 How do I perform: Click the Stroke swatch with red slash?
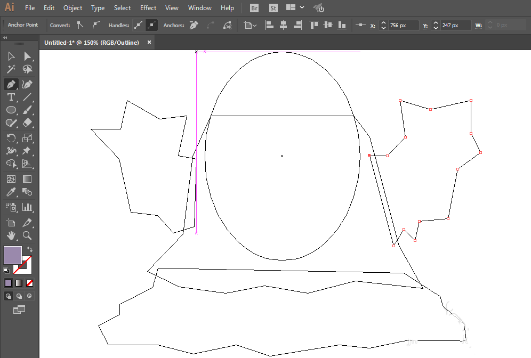click(27, 269)
